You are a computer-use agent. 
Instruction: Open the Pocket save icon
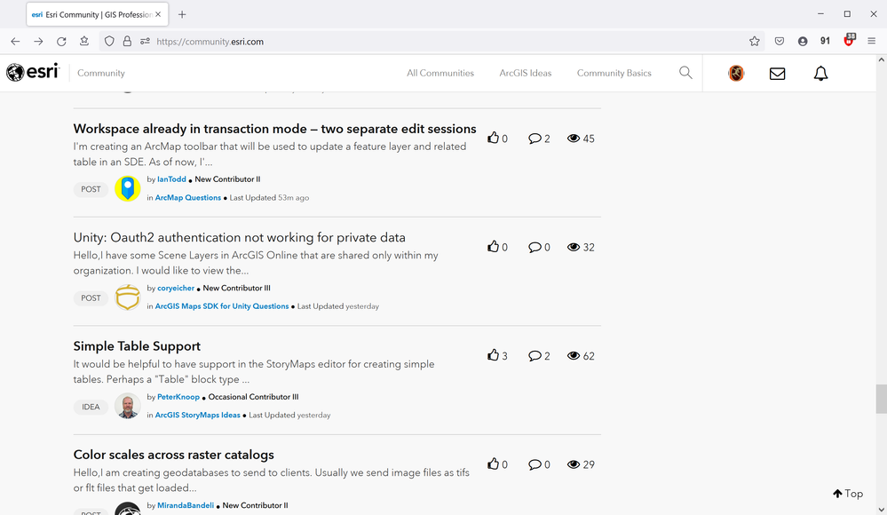coord(780,42)
